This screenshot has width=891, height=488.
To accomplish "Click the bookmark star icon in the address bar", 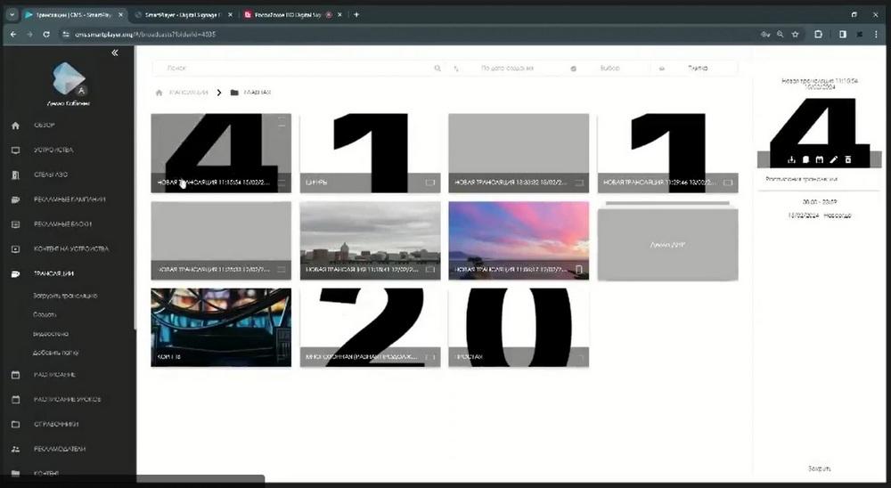I will 796,34.
